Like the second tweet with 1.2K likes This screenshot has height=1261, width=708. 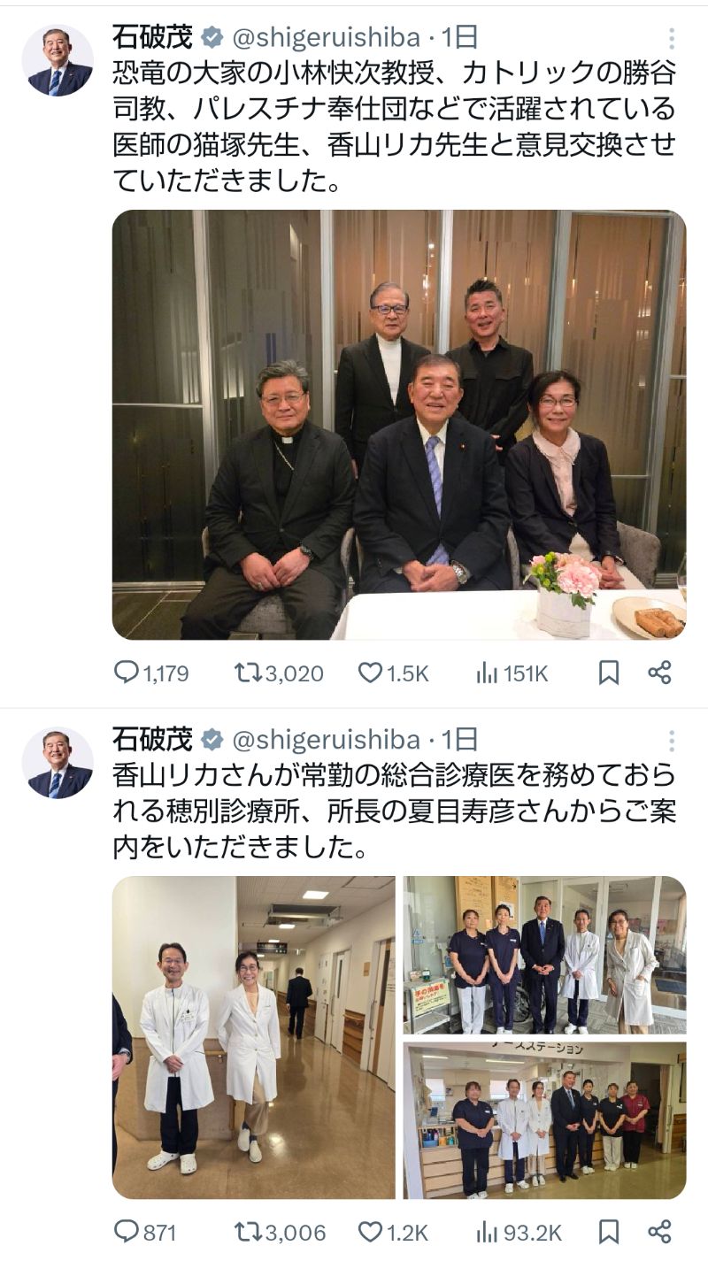(x=393, y=1232)
